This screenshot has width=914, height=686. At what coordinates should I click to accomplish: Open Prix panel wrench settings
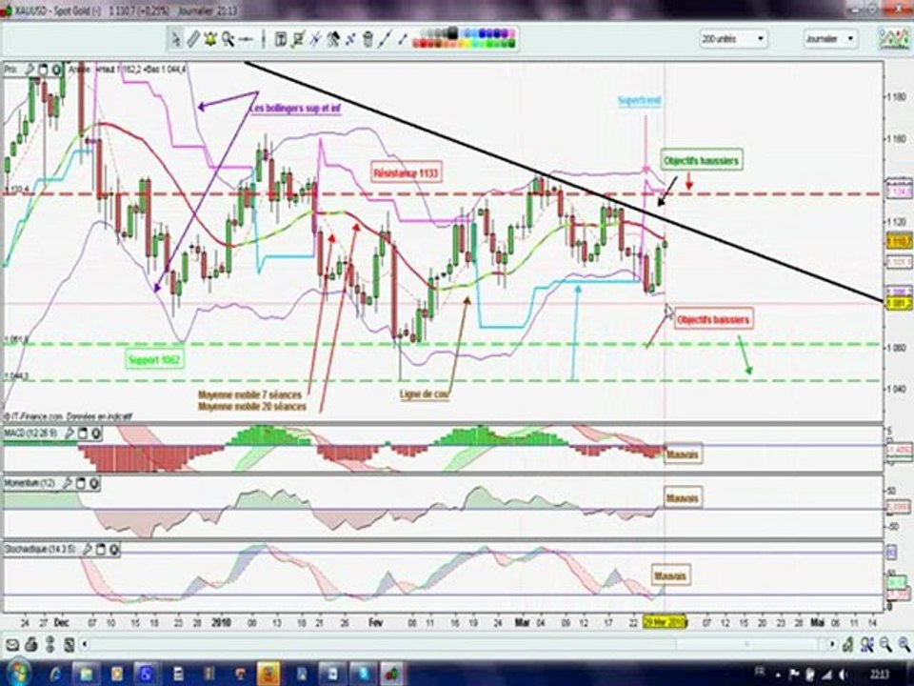[30, 70]
